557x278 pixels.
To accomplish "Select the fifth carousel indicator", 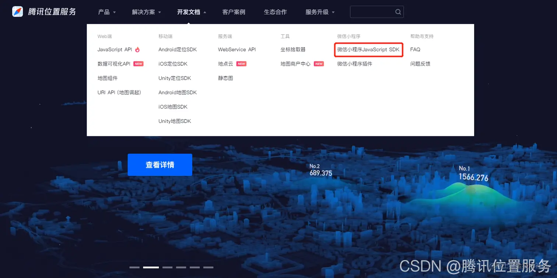I will 195,267.
